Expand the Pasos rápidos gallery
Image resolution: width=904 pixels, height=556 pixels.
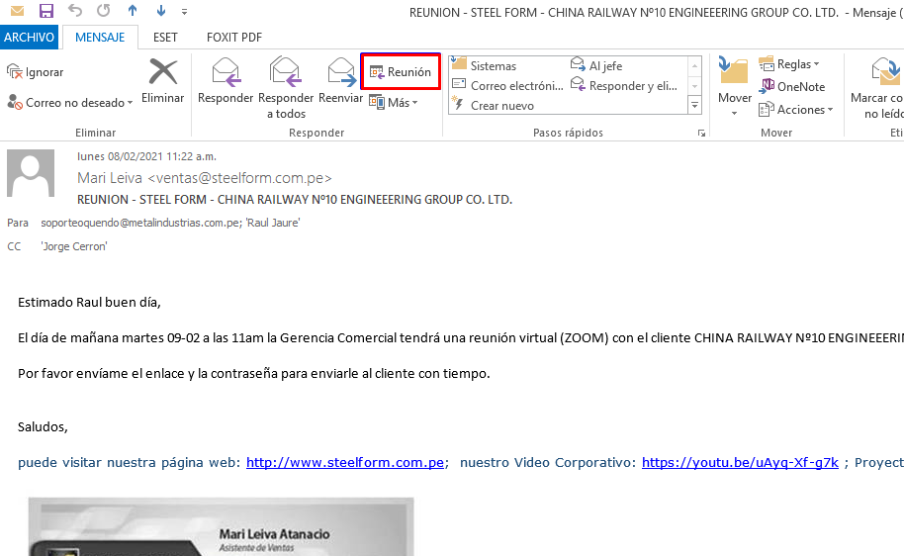tap(694, 106)
